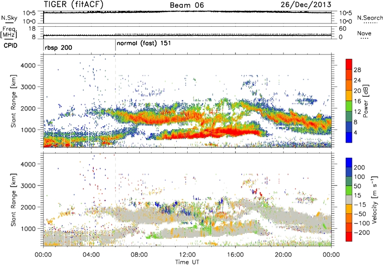Click the 08:00 time tick label

[x=139, y=255]
